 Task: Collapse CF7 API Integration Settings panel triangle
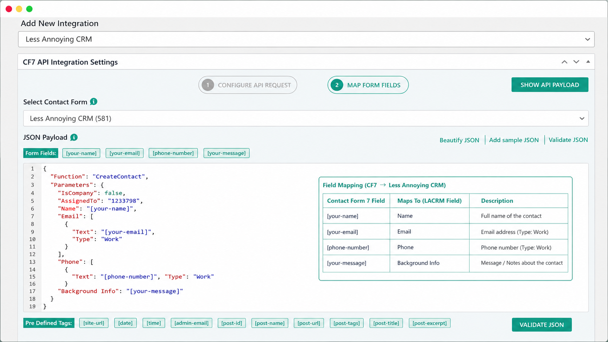(588, 62)
